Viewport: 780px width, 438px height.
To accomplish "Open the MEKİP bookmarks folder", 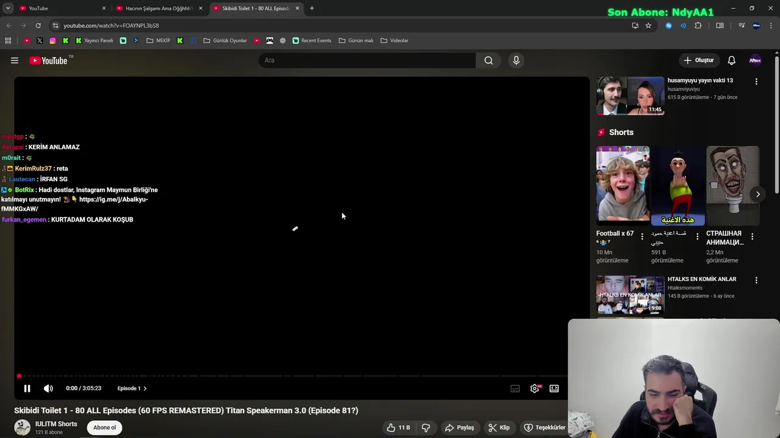I will pos(158,41).
